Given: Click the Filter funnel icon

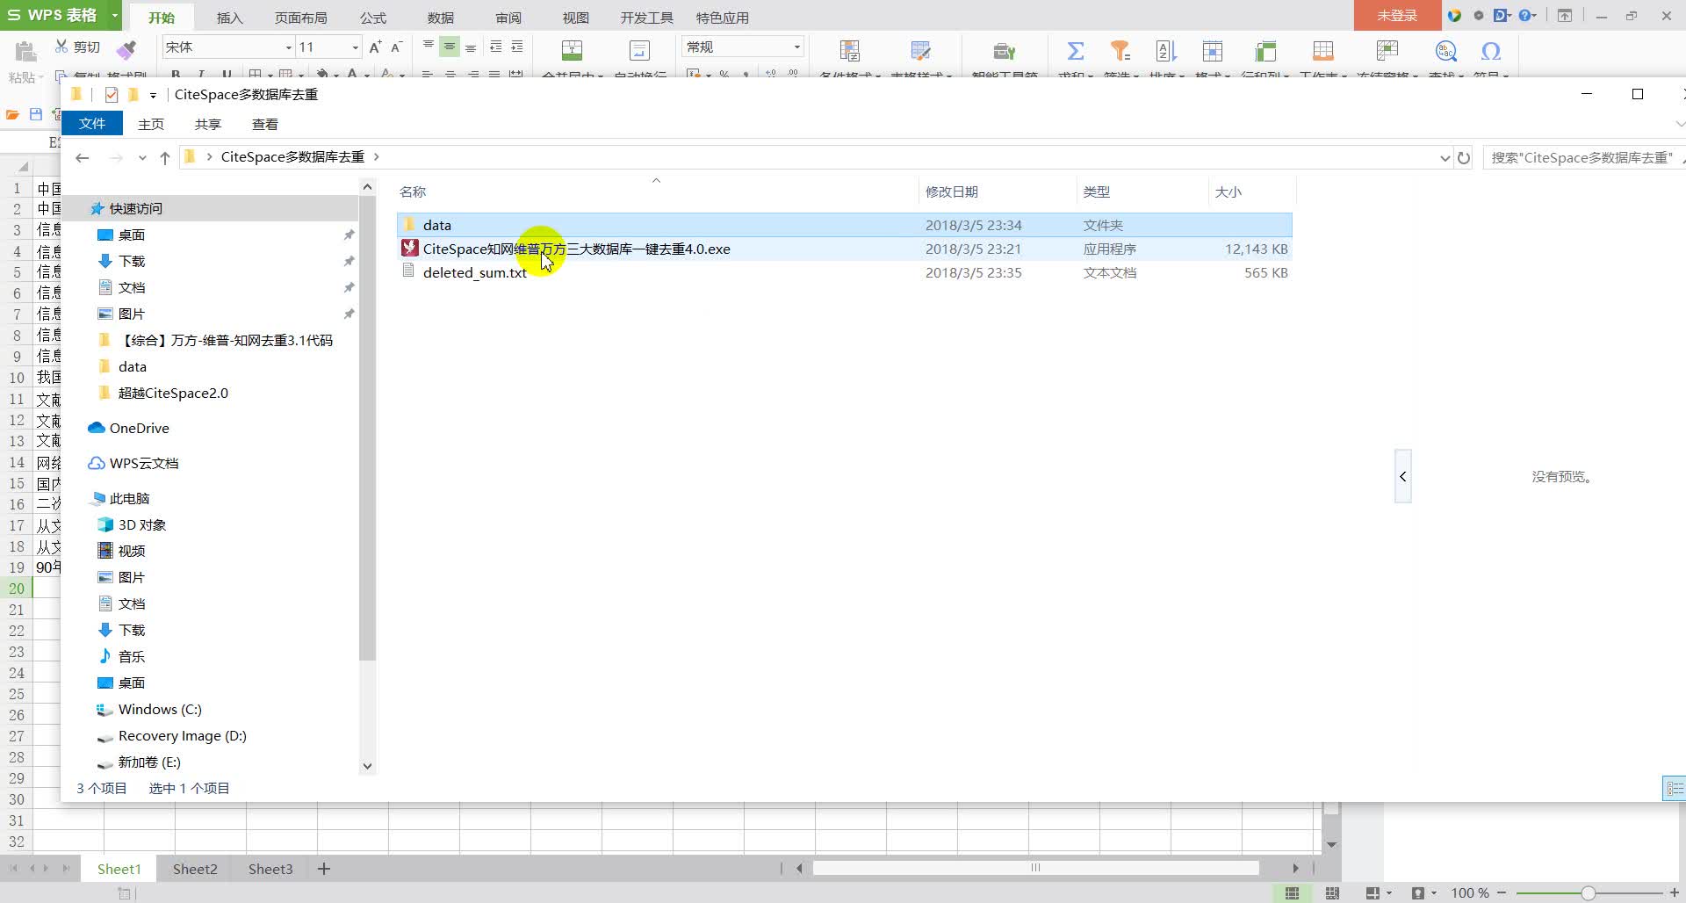Looking at the screenshot, I should point(1120,51).
